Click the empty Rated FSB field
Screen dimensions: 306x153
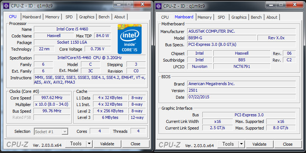coord(52,117)
